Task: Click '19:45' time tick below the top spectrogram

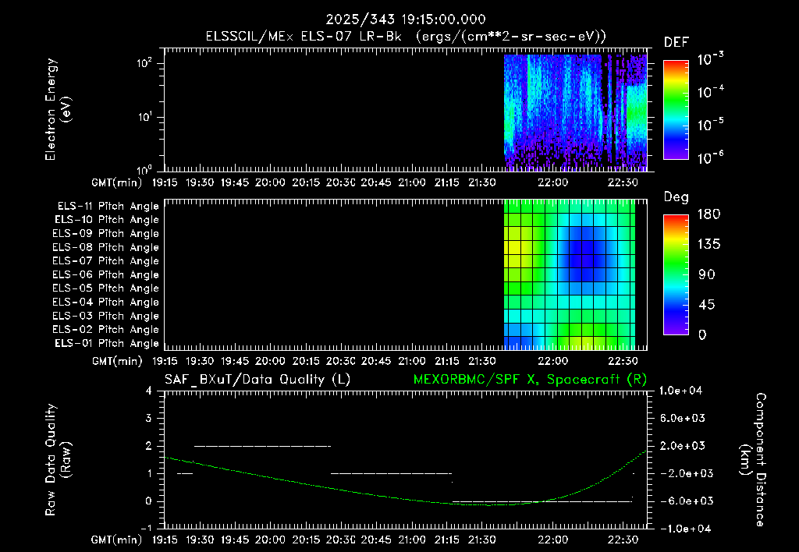Action: coord(235,182)
